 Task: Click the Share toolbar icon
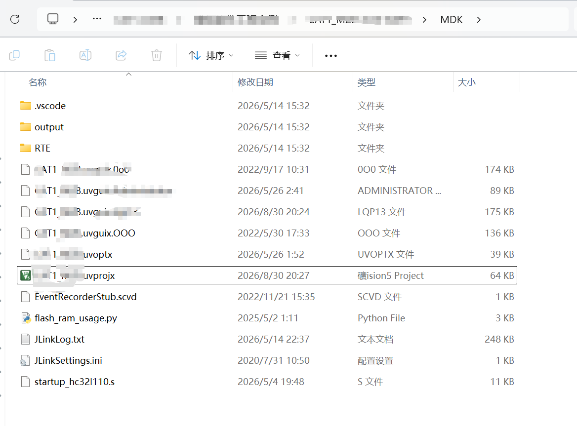coord(121,55)
